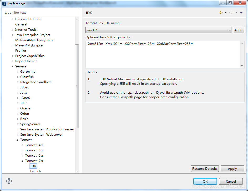Image resolution: width=248 pixels, height=191 pixels.
Task: Select JDK under Tomcat 7.x
Action: [x=33, y=166]
